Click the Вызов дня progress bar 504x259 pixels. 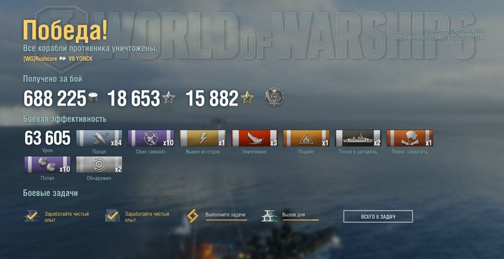[304, 220]
